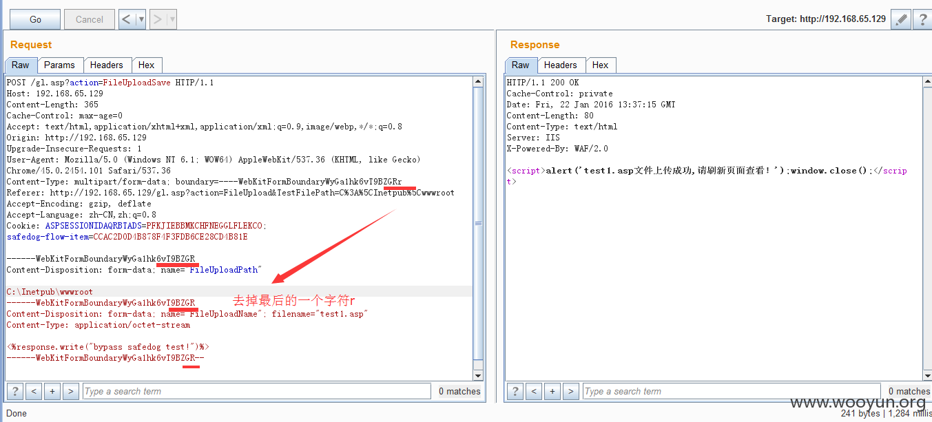Click request scrollbar down arrow
Image resolution: width=932 pixels, height=422 pixels.
pos(478,375)
